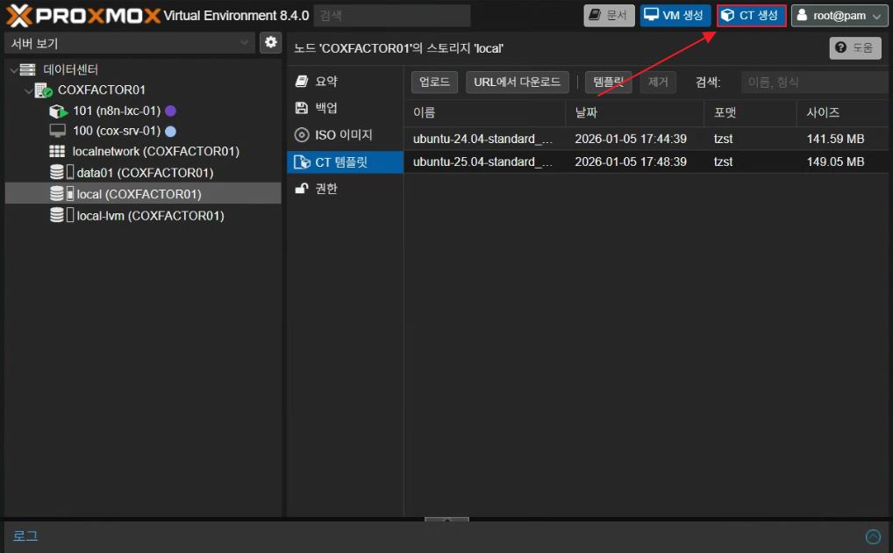This screenshot has width=893, height=553.
Task: Click URL에서 다운로드 button
Action: 518,82
